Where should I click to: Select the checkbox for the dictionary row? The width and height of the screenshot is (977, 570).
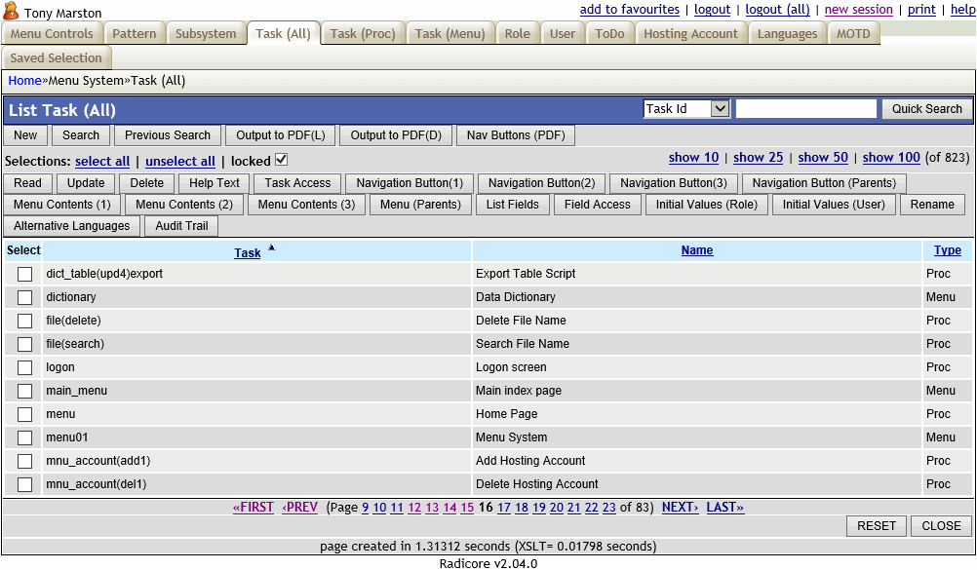click(25, 297)
